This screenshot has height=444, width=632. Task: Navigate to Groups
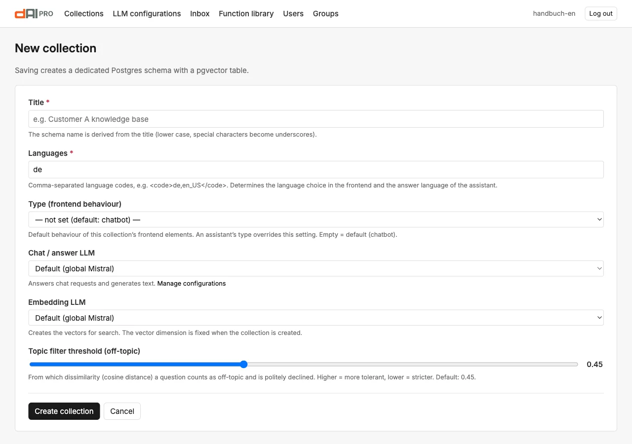pos(326,14)
